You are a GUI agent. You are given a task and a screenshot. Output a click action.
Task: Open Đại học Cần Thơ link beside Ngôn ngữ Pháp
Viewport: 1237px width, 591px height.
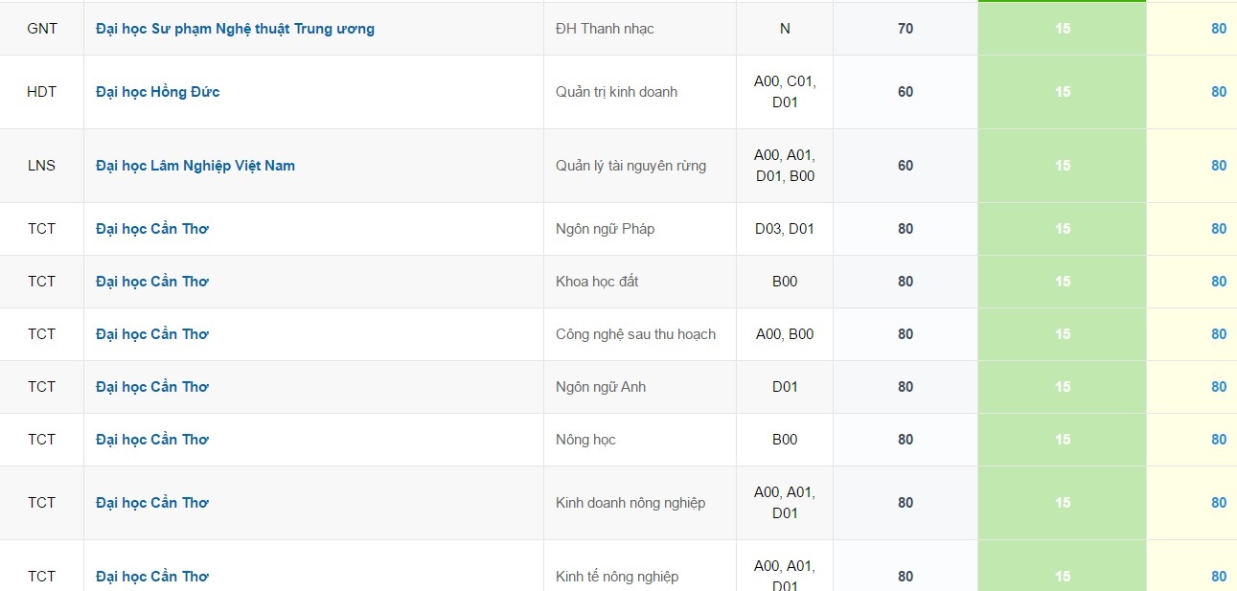coord(152,229)
